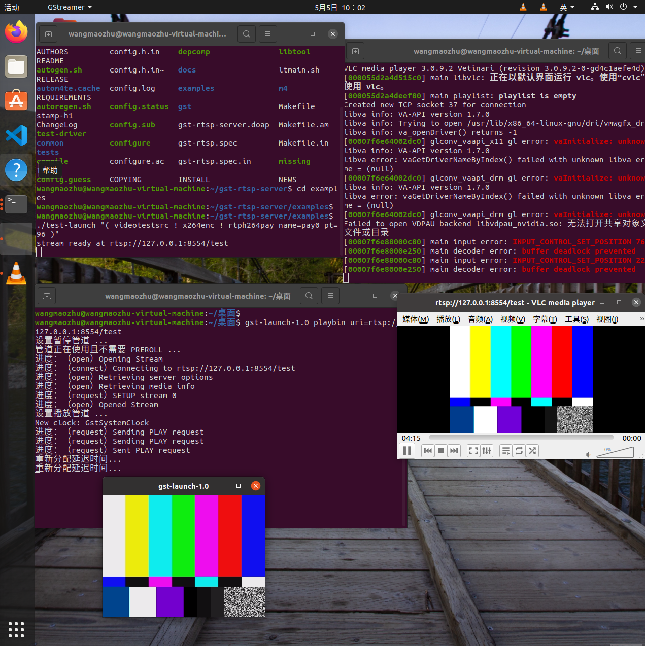This screenshot has height=646, width=645.
Task: Stop playback in VLC
Action: pyautogui.click(x=441, y=451)
